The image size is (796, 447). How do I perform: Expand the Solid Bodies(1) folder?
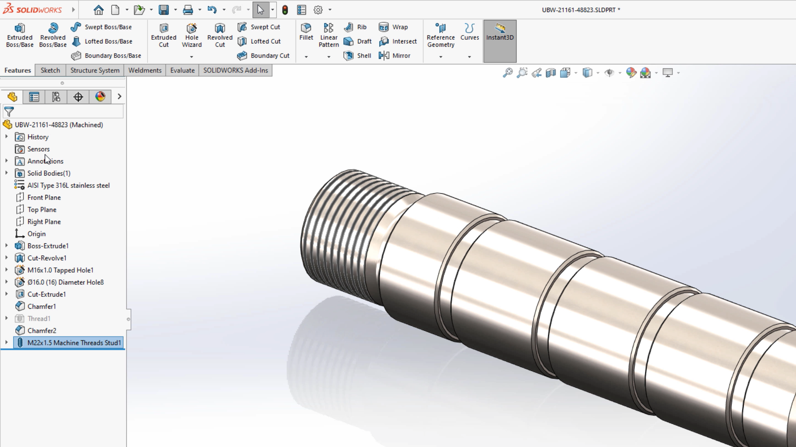click(x=7, y=173)
